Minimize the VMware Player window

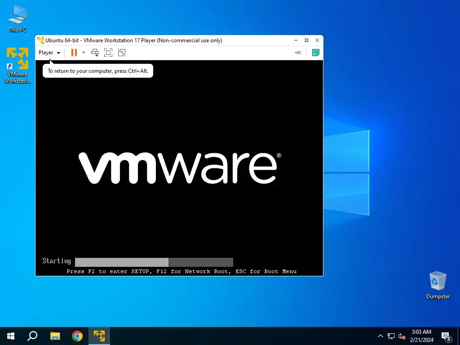tap(296, 40)
